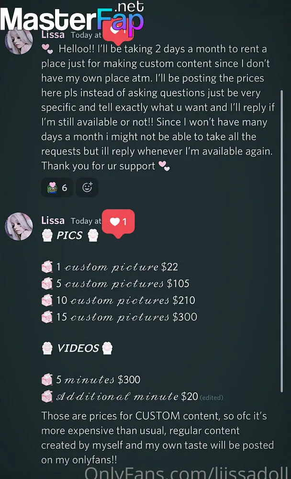Toggle the Pepe heart reaction showing 6
The height and width of the screenshot is (479, 291).
[x=57, y=187]
